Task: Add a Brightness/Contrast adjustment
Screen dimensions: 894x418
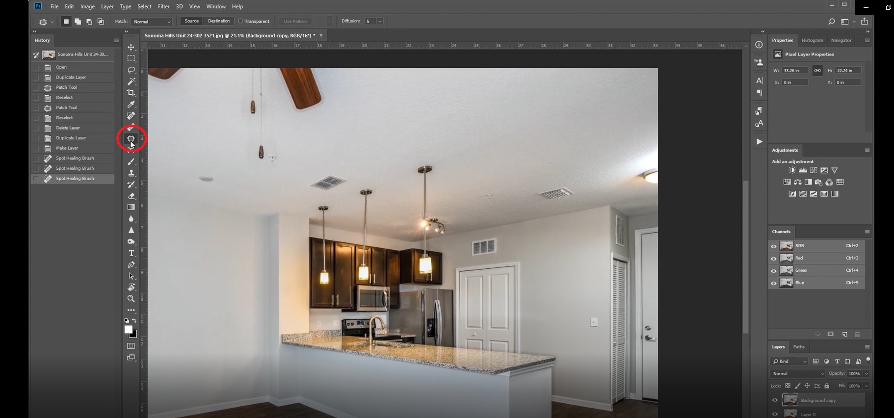Action: click(792, 170)
